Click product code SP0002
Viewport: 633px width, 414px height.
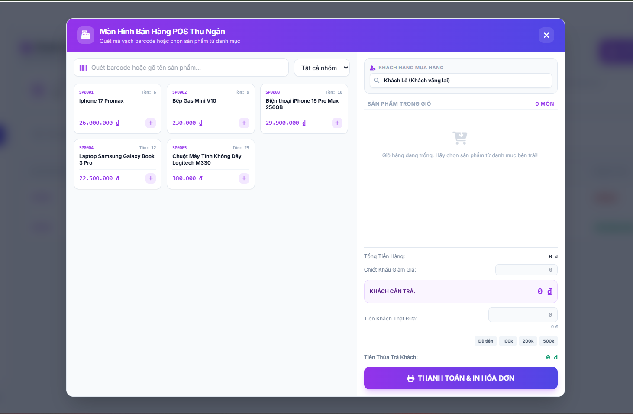[x=180, y=92]
